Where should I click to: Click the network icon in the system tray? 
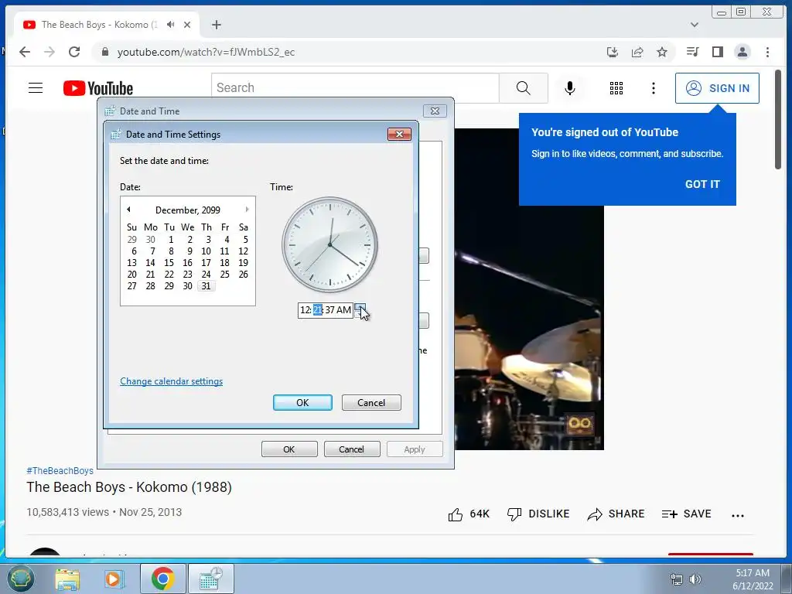pyautogui.click(x=676, y=579)
